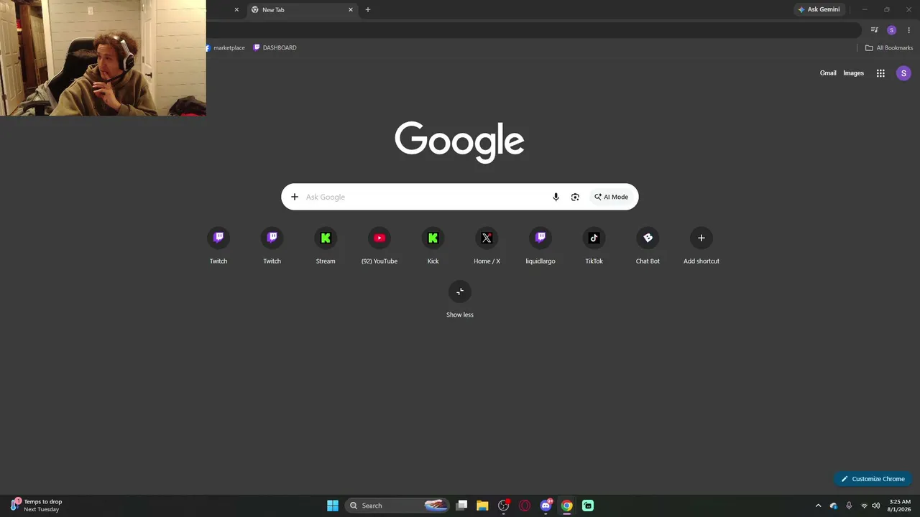
Task: Click the plus icon in search box
Action: coord(295,197)
